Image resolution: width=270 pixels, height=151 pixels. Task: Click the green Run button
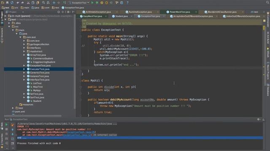point(92,3)
